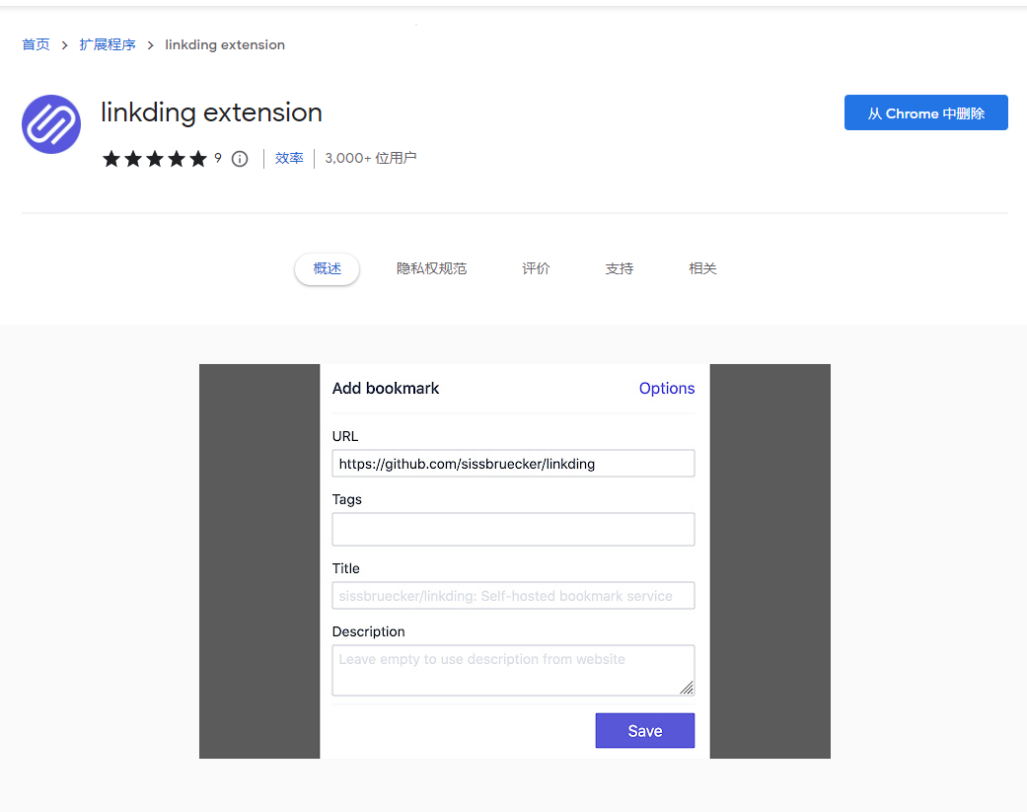The height and width of the screenshot is (812, 1027).
Task: Open the 评价 tab
Action: coord(536,269)
